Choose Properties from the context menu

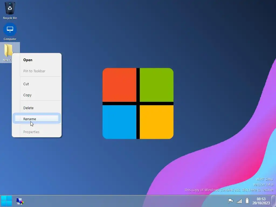37,132
